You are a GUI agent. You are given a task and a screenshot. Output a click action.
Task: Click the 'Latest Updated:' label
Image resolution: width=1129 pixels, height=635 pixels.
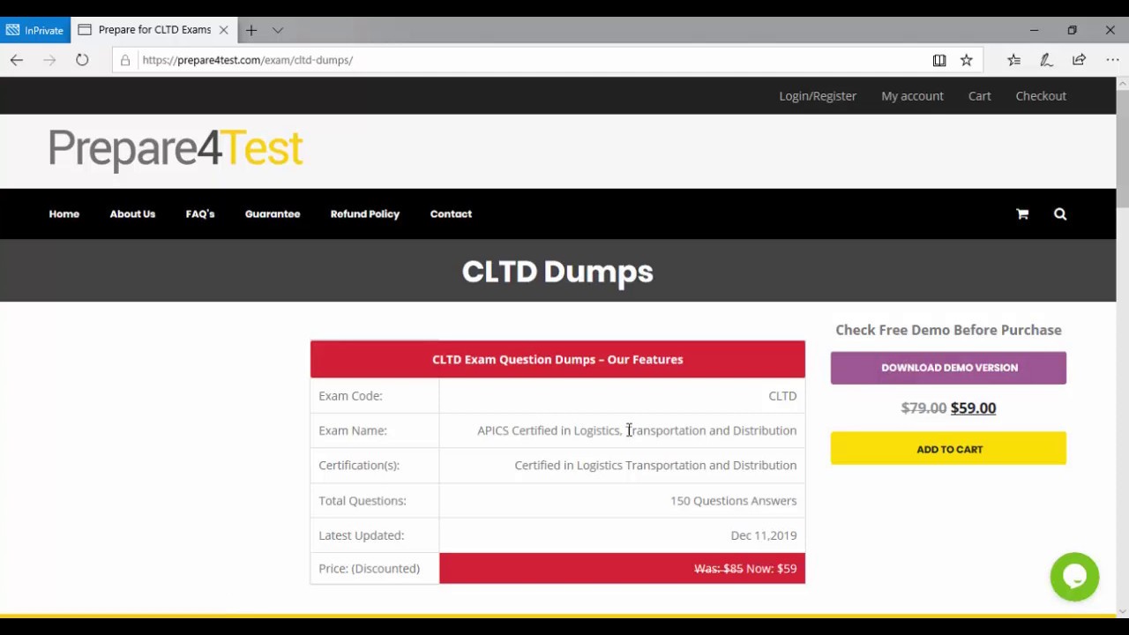[x=362, y=535]
